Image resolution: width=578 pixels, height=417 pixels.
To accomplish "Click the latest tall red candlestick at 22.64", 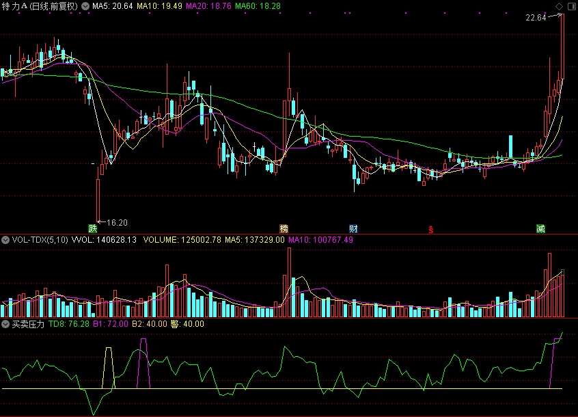I will tap(562, 46).
